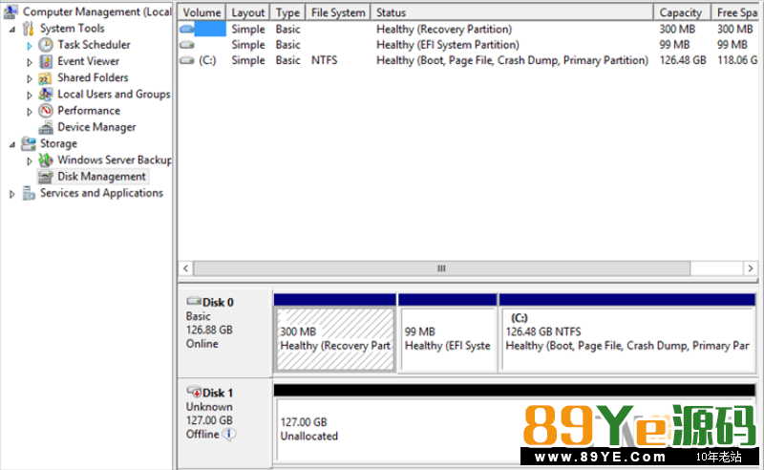764x470 pixels.
Task: Expand the Windows Server Backup node arrow
Action: 30,160
